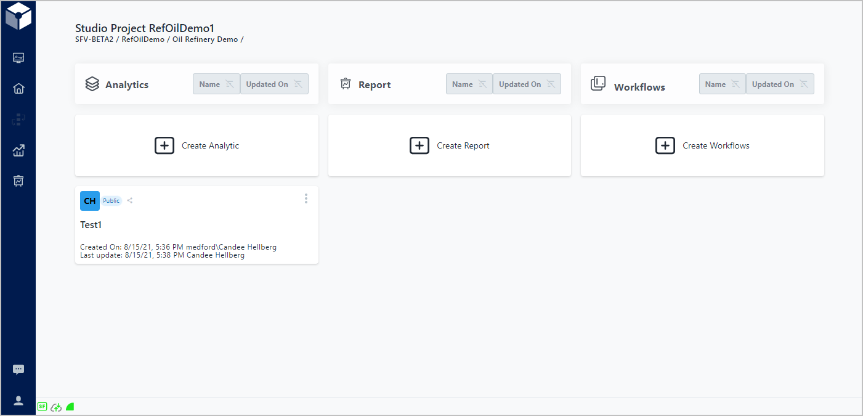This screenshot has width=863, height=416.
Task: Open the analytics chart sidebar icon
Action: click(18, 150)
